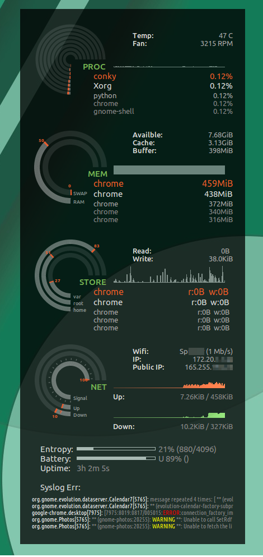Select the 'Unable to call SetRdf' warning line
Image resolution: width=263 pixels, height=557 pixels.
133,519
